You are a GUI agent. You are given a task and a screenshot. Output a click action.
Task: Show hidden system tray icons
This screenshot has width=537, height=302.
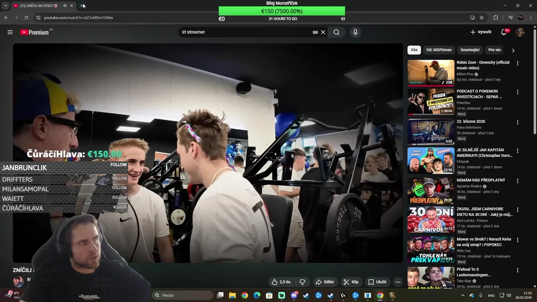coord(463,295)
